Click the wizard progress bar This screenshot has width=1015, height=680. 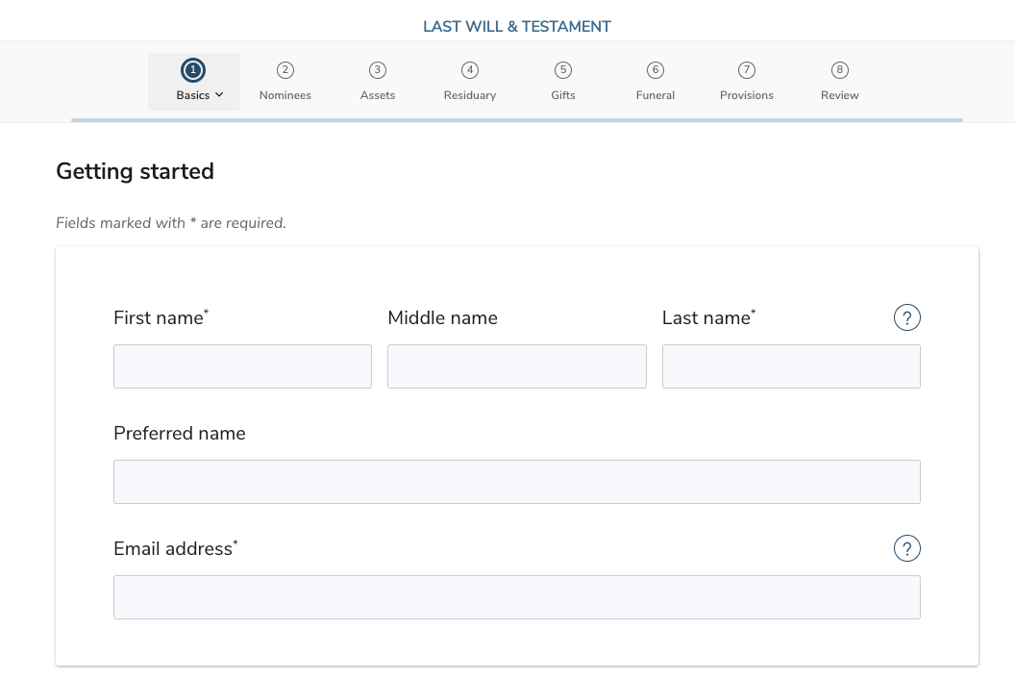pyautogui.click(x=517, y=120)
